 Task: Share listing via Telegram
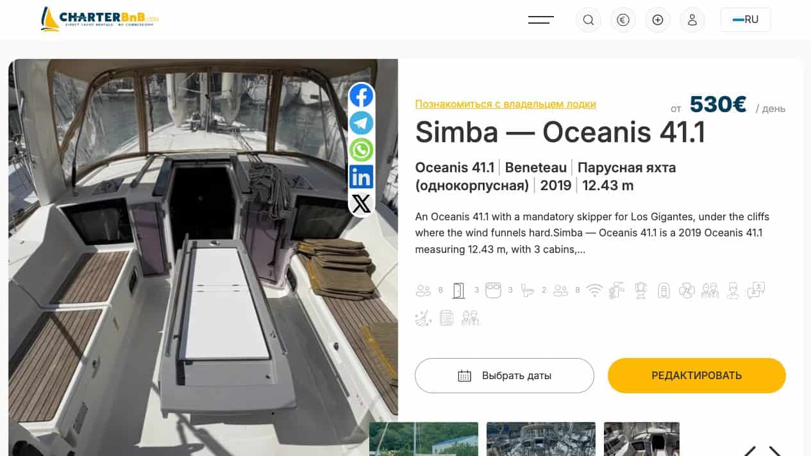tap(362, 123)
